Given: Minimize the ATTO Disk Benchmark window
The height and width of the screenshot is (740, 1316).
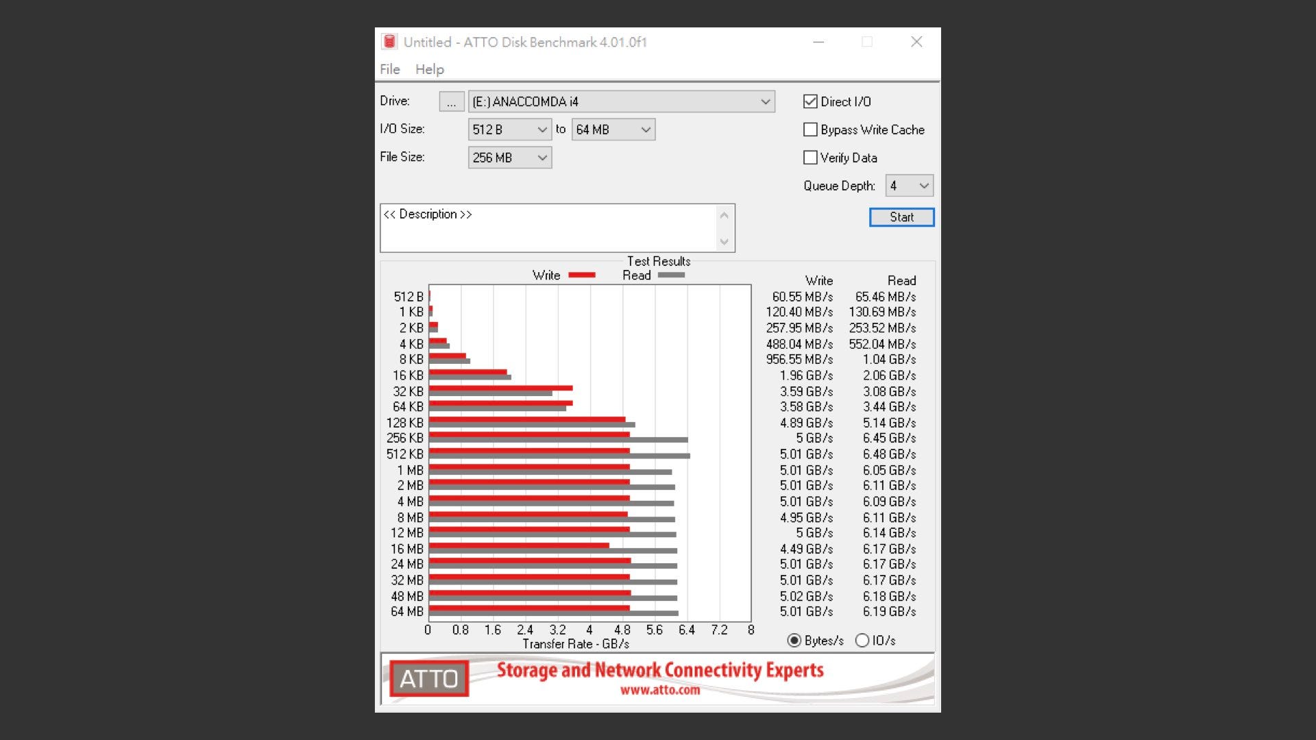Looking at the screenshot, I should tap(818, 42).
